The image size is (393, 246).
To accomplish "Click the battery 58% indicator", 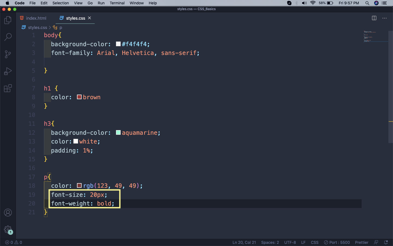I will 326,3.
